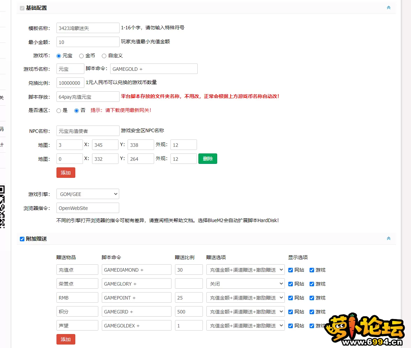Click X coordinate field showing 345
411x348 pixels.
click(x=105, y=145)
